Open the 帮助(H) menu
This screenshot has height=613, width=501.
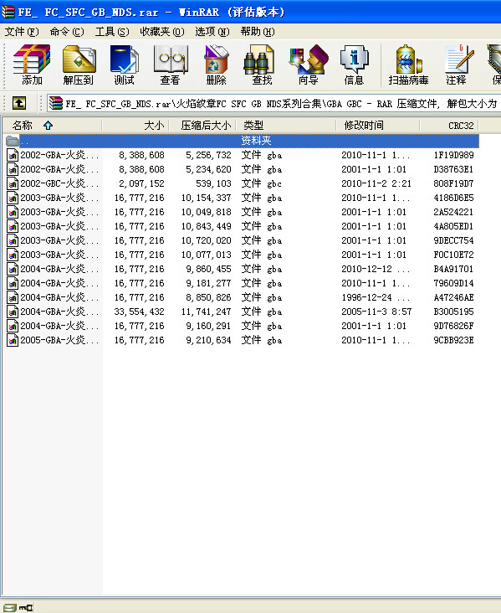coord(258,32)
